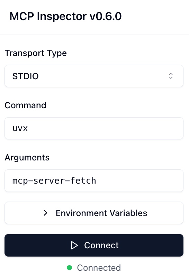
Task: Click the up-down chevron icon beside STDIO
Action: tap(171, 76)
